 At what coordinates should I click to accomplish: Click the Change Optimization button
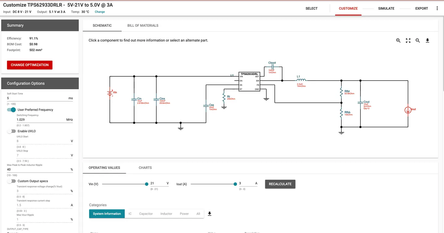(30, 65)
